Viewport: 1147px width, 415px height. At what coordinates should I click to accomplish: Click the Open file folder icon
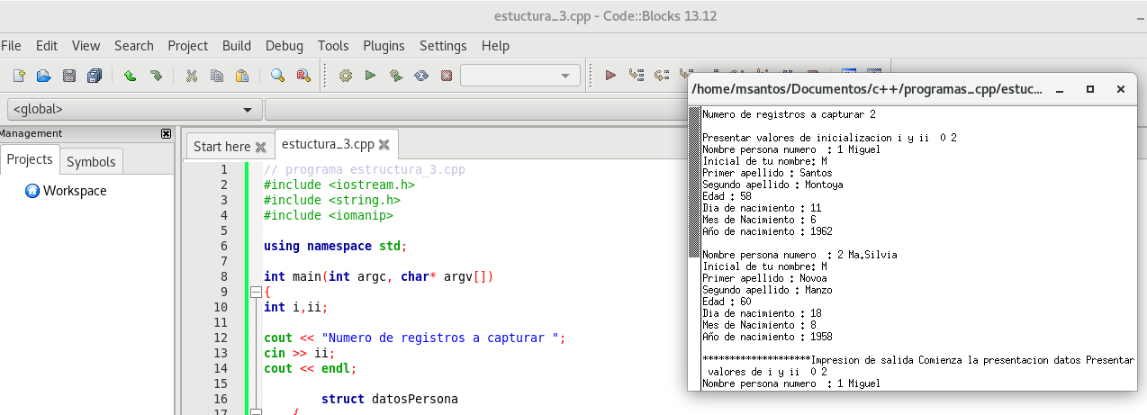pyautogui.click(x=43, y=77)
